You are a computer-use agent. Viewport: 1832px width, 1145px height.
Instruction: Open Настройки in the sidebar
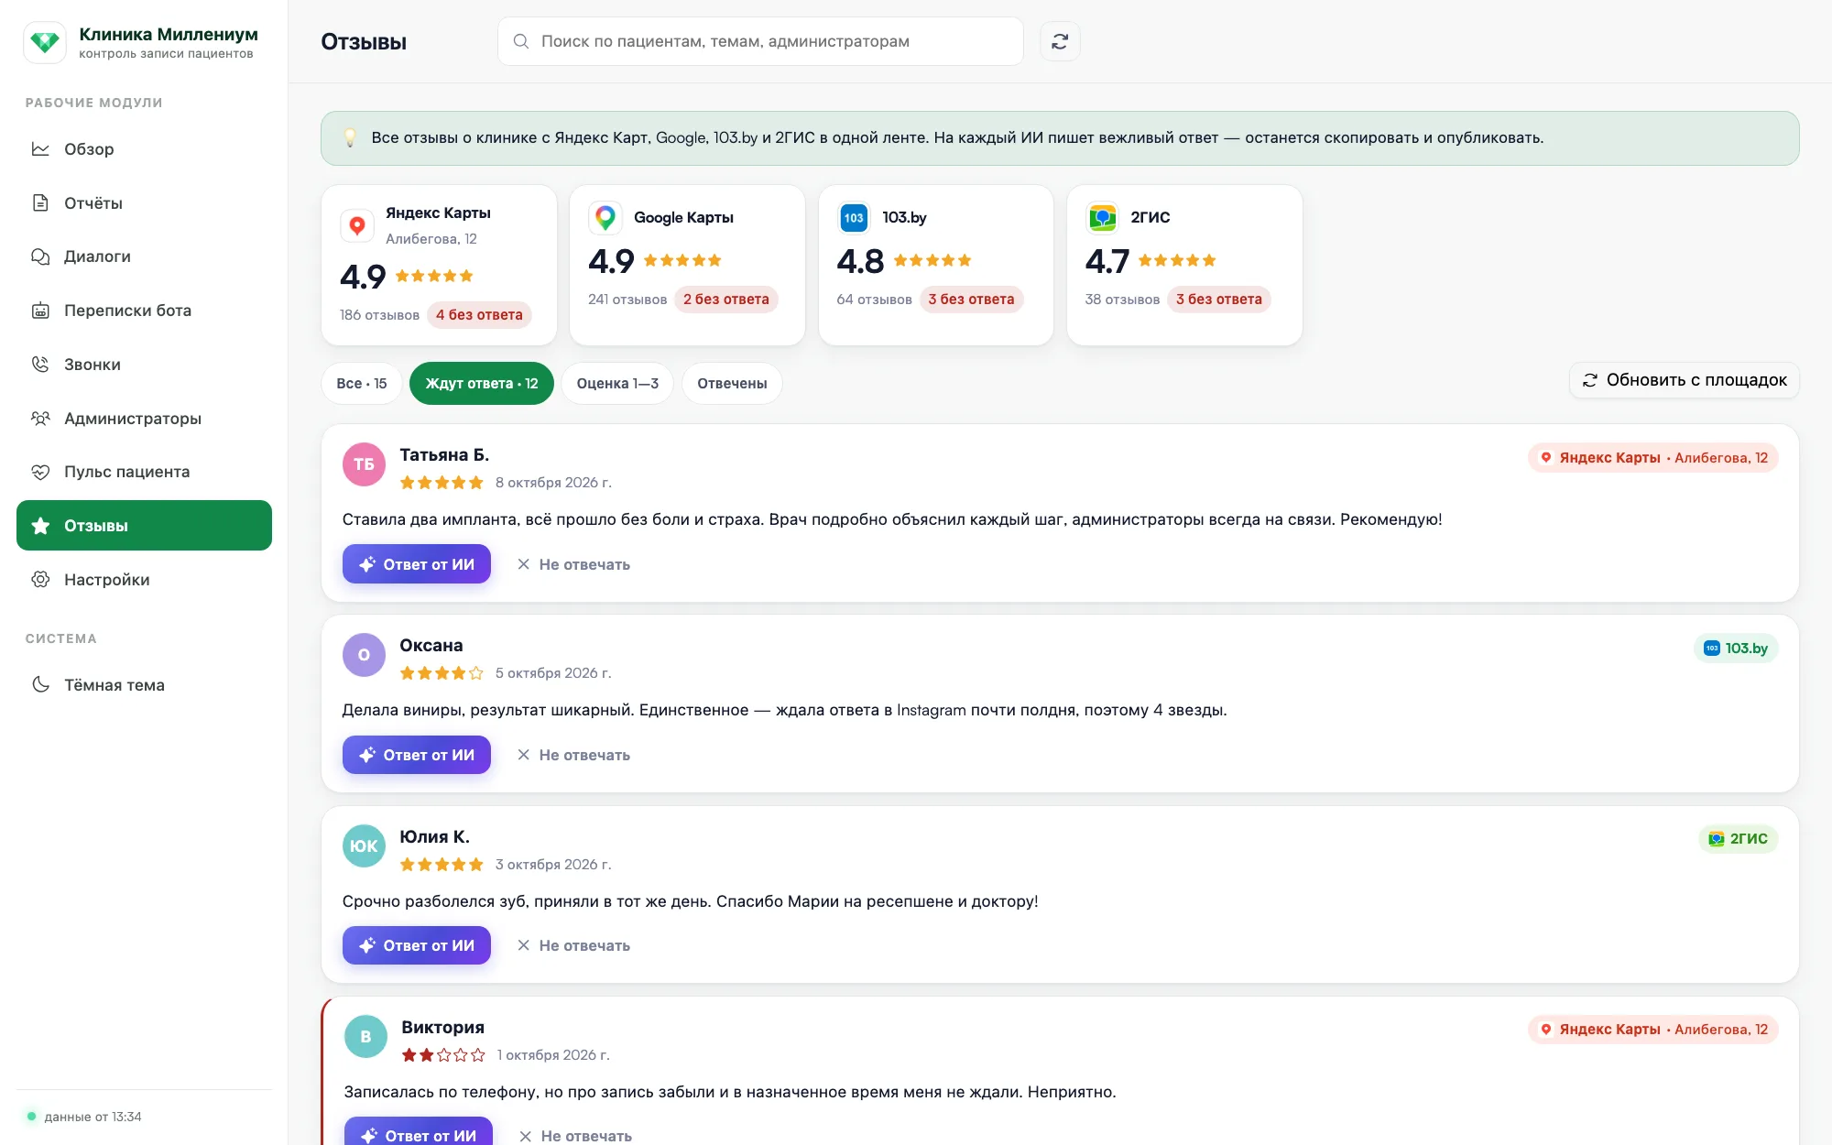point(144,580)
